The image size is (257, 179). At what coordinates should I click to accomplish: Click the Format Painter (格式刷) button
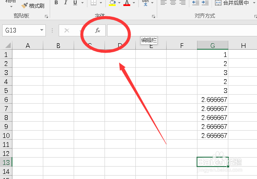[33, 6]
